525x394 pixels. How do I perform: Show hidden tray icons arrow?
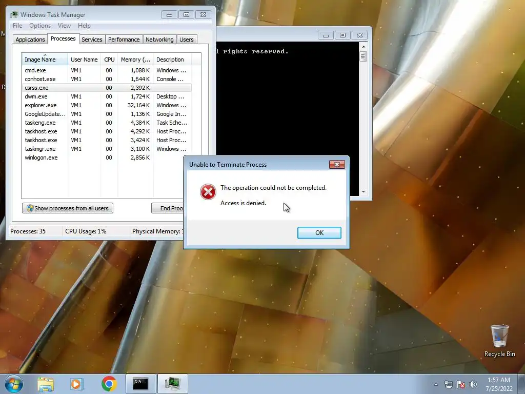pos(436,384)
